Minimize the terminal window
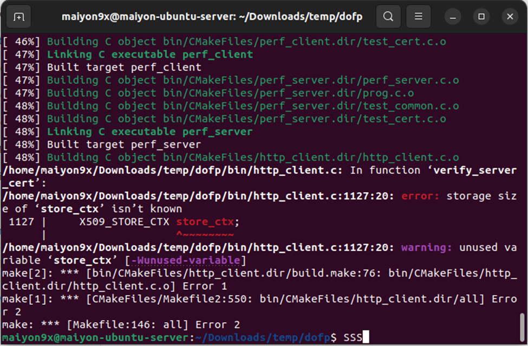Image resolution: width=528 pixels, height=346 pixels. click(x=452, y=16)
